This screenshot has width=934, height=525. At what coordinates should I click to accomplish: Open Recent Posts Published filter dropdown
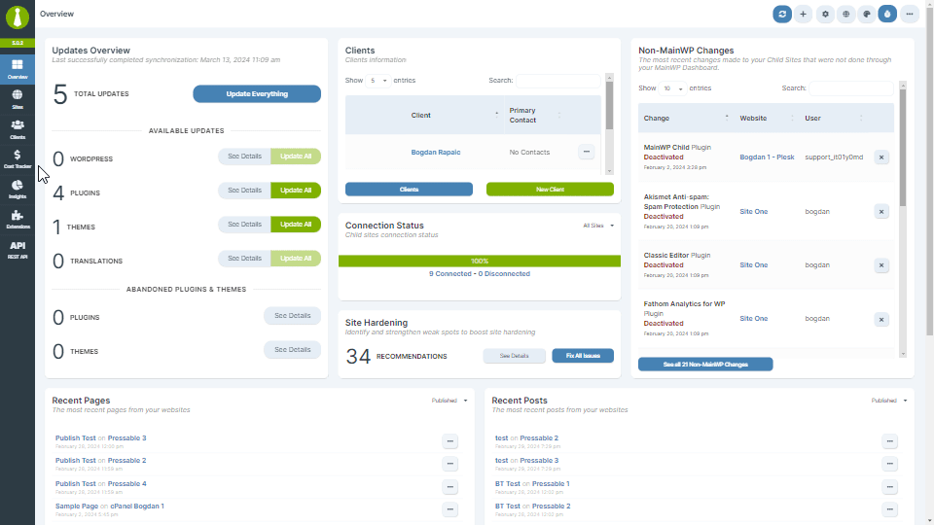coord(889,401)
